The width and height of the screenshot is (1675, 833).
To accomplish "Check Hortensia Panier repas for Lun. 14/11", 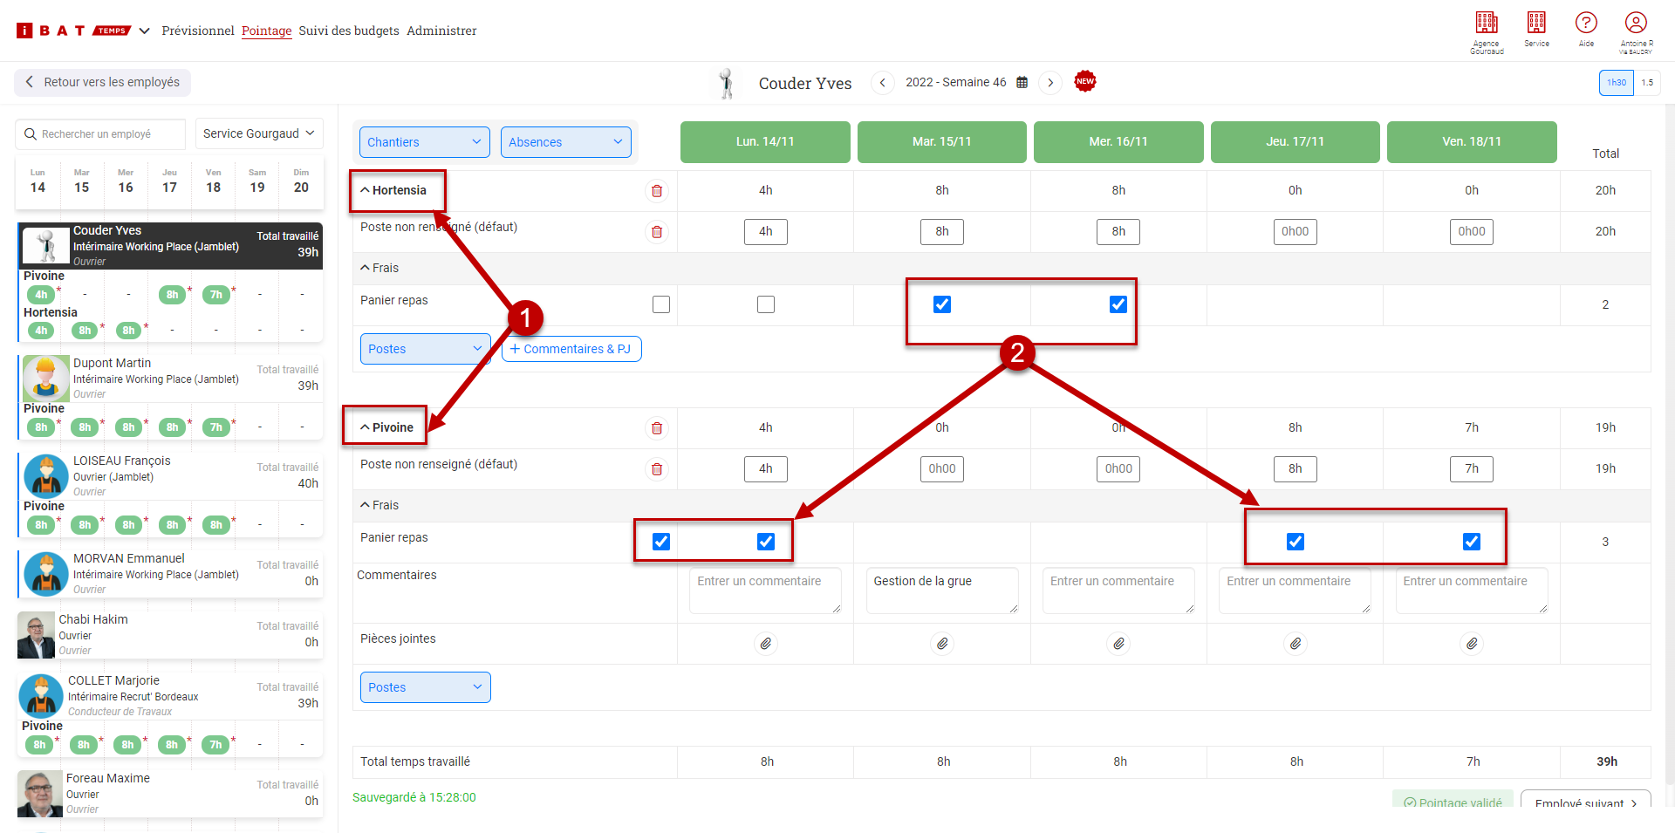I will point(765,304).
